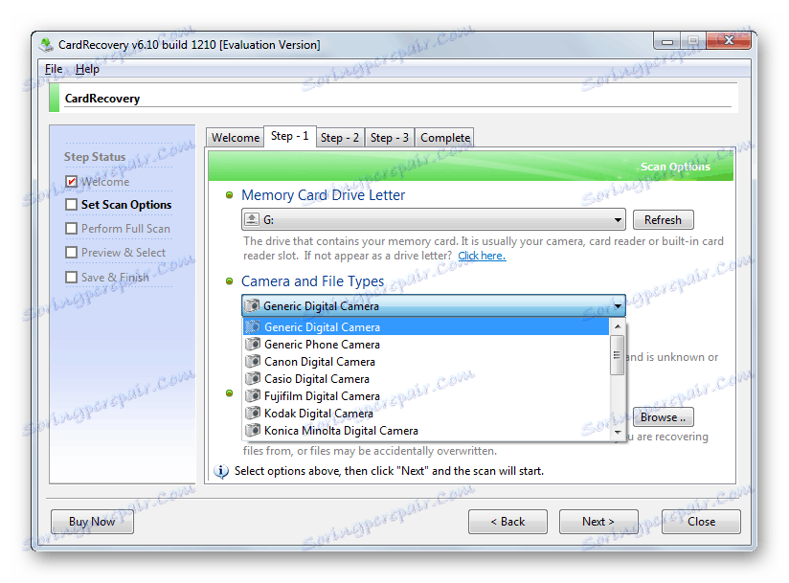
Task: Pick Fujifilm Digital Camera from the list
Action: 426,396
